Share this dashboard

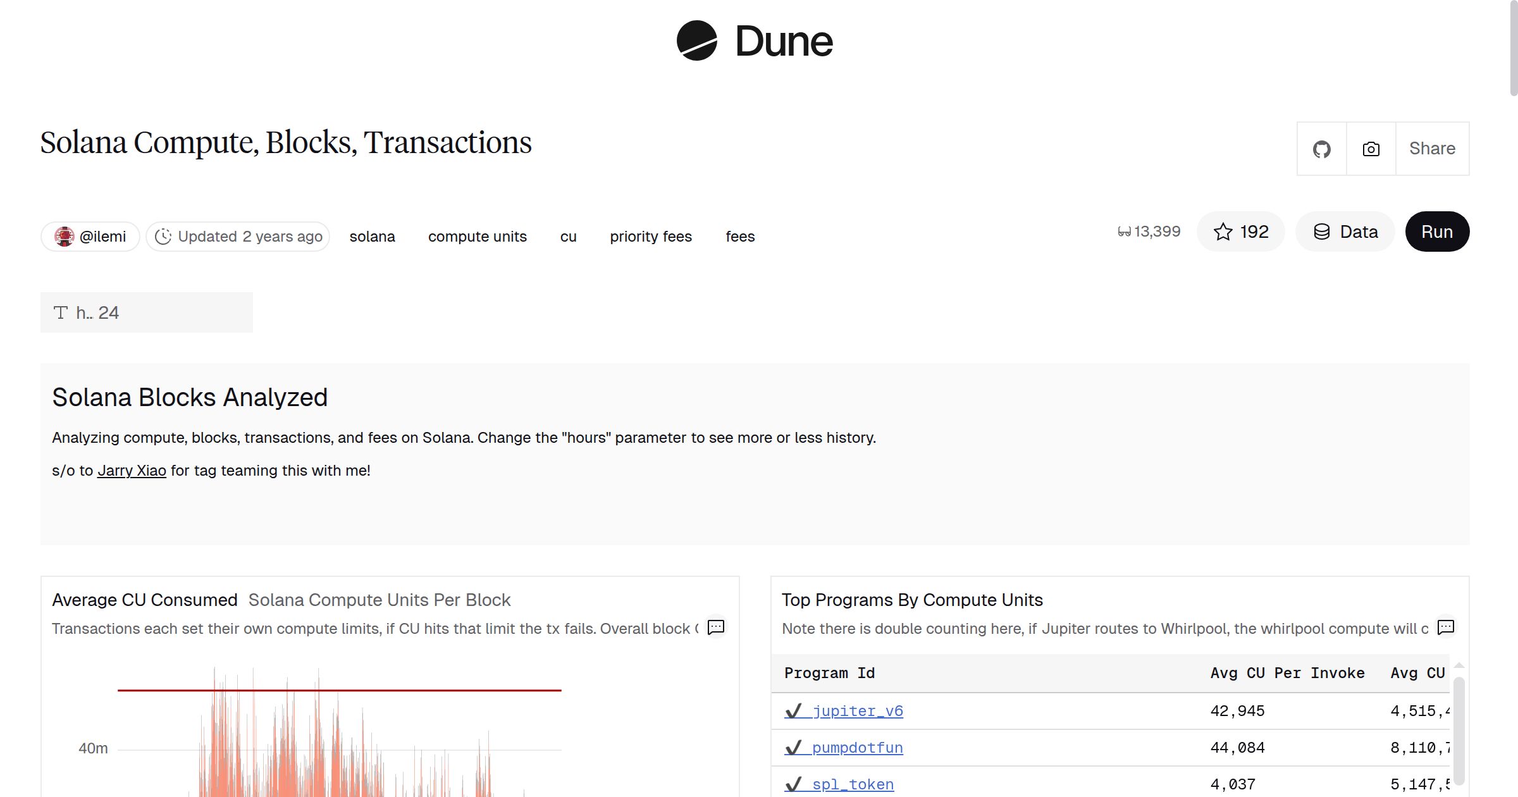(1432, 149)
